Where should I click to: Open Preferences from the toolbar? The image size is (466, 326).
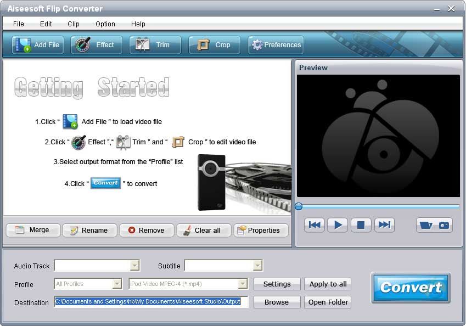click(x=276, y=45)
